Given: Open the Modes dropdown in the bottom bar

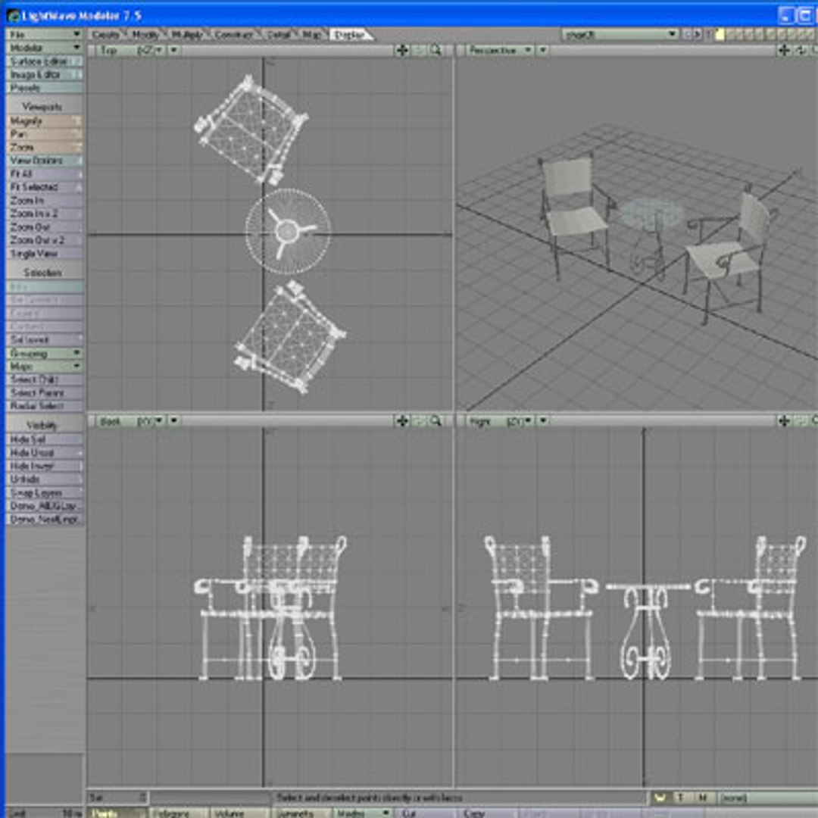Looking at the screenshot, I should pyautogui.click(x=363, y=813).
